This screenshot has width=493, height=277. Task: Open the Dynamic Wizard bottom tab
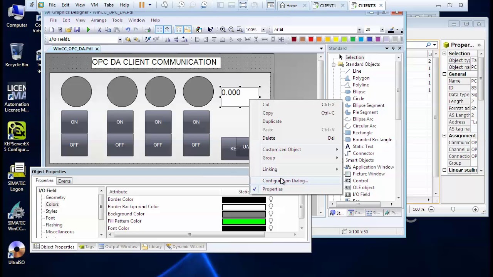tap(185, 247)
